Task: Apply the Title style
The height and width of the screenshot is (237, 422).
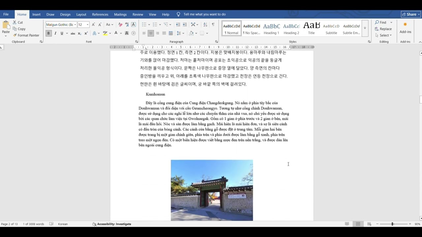Action: pyautogui.click(x=312, y=28)
